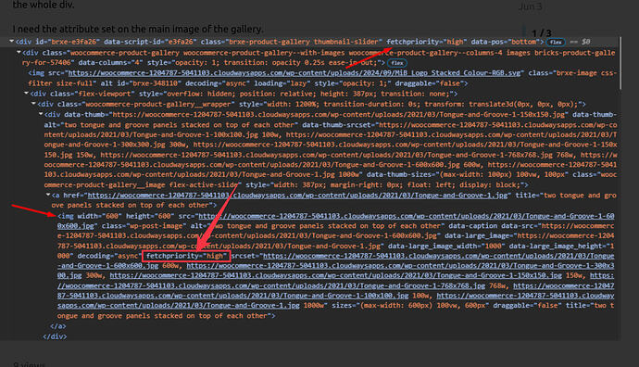
Task: Open the MiB Logo Stacked Colour-RGB.svg link
Action: [294, 73]
